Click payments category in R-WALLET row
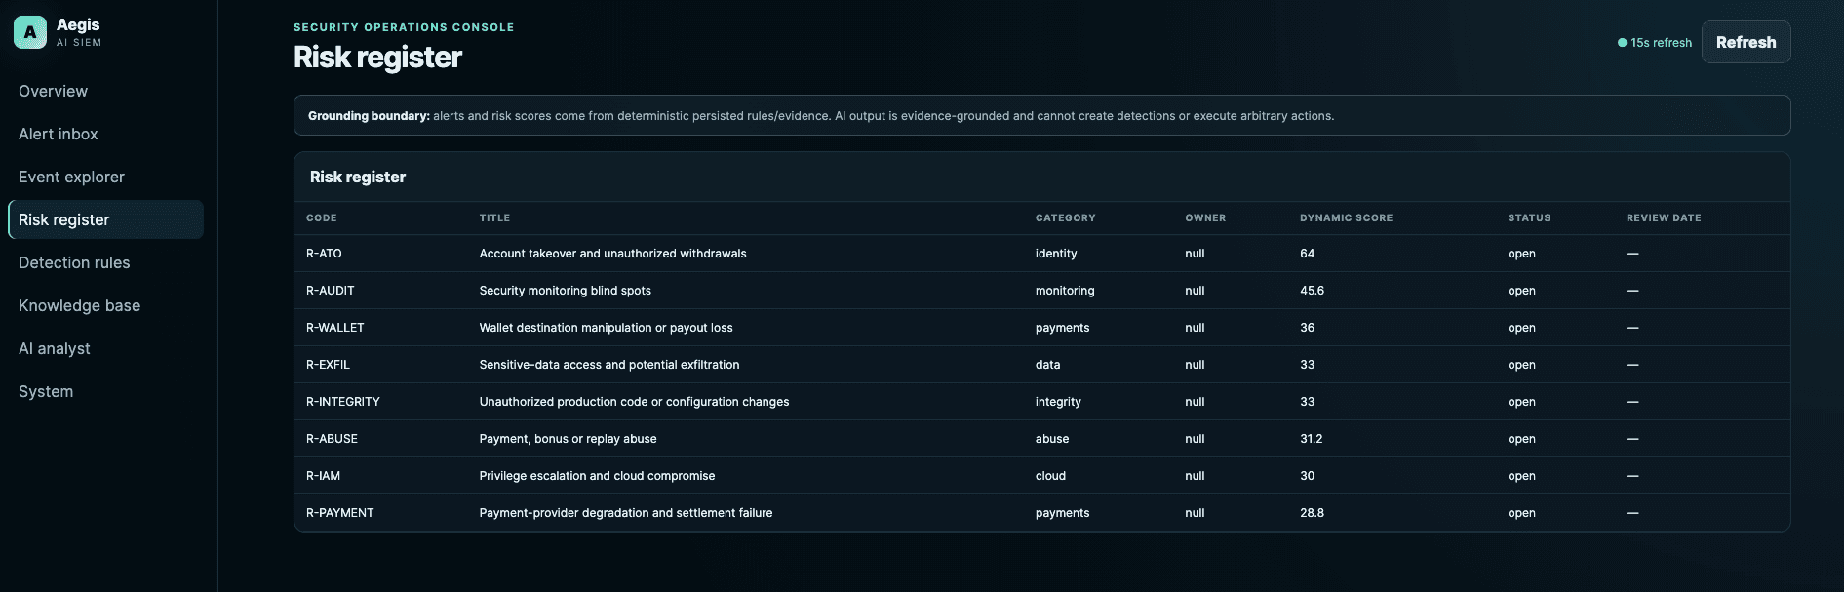 (1062, 328)
